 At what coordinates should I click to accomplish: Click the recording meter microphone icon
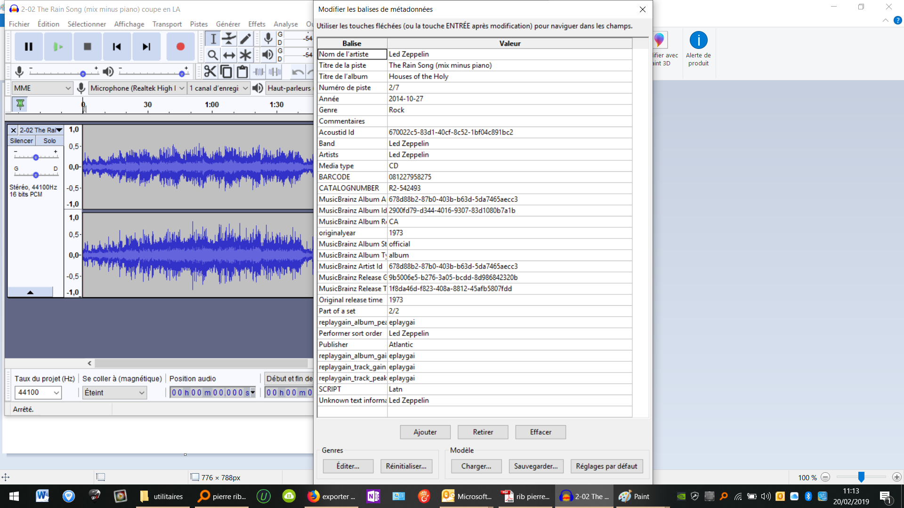coord(268,39)
